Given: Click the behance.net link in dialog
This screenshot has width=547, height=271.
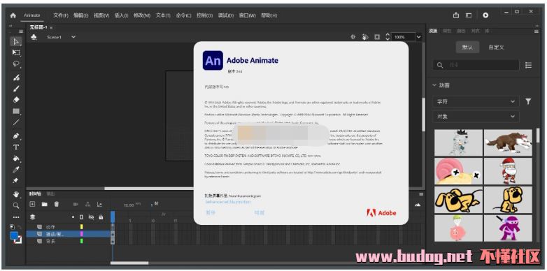Looking at the screenshot, I should (228, 202).
